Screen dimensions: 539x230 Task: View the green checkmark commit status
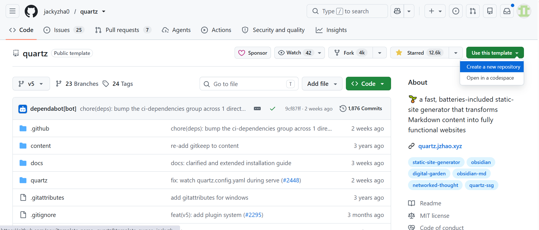[273, 108]
